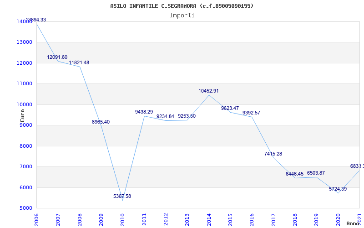Click x-axis year 2011
Screen dimensions: 364x228
pos(144,219)
